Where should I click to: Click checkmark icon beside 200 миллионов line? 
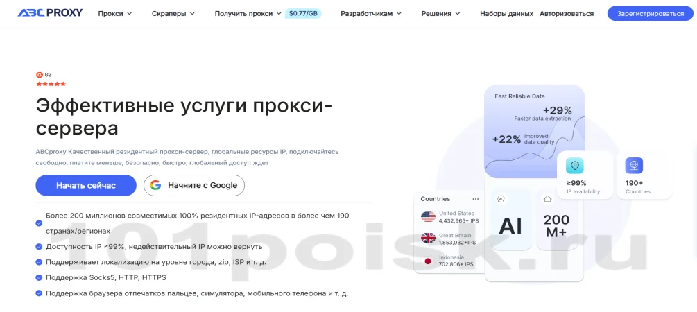tap(39, 223)
